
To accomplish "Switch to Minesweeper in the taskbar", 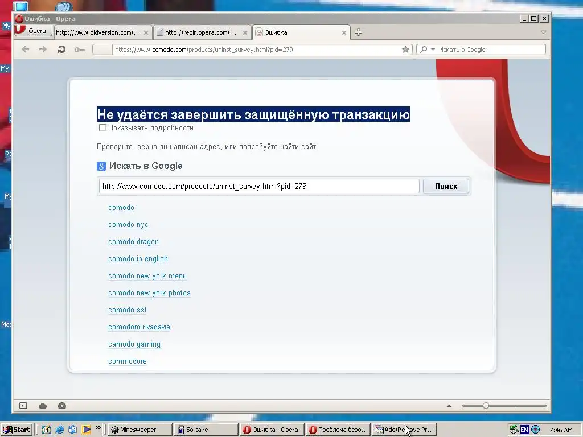I will click(140, 430).
